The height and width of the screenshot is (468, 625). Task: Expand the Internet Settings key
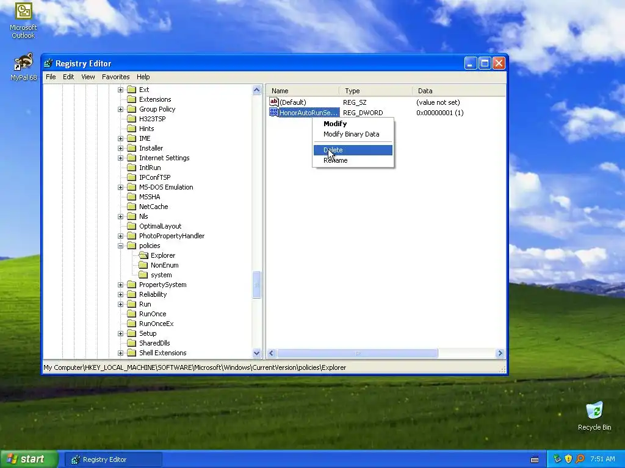(120, 158)
